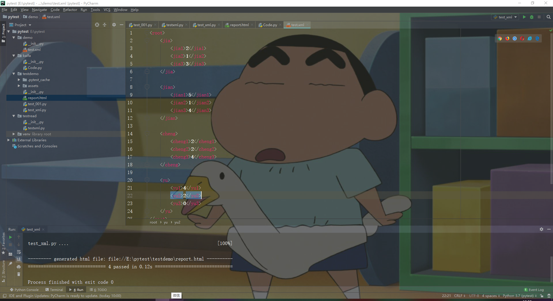Switch to Code.py editor tab
Screen dimensions: 553x301
270,25
